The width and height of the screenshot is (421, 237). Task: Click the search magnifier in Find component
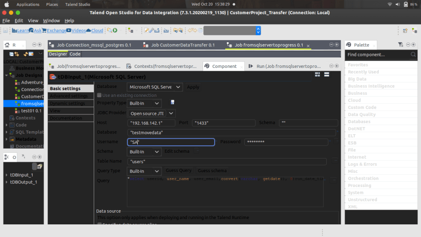[x=413, y=55]
